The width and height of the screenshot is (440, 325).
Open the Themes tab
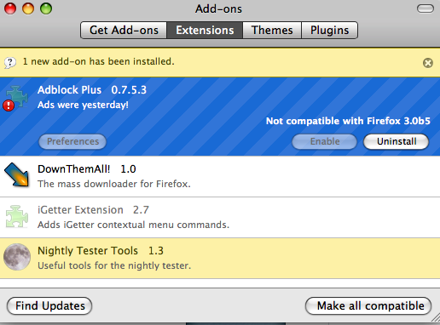click(x=272, y=30)
